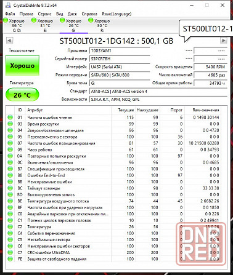Open the Вид menu
This screenshot has width=233, height=275.
pyautogui.click(x=60, y=14)
